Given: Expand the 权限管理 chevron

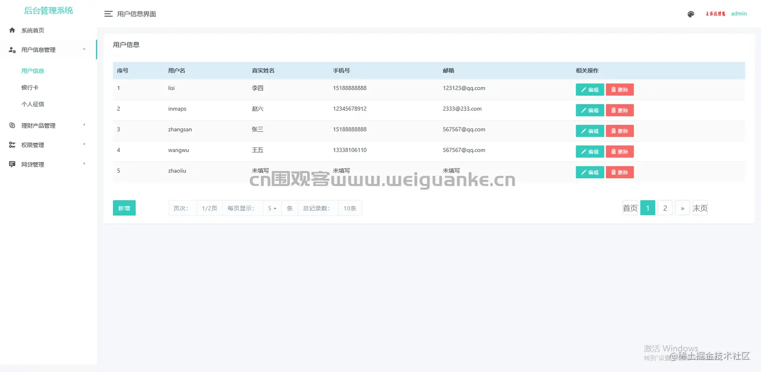Looking at the screenshot, I should tap(84, 144).
